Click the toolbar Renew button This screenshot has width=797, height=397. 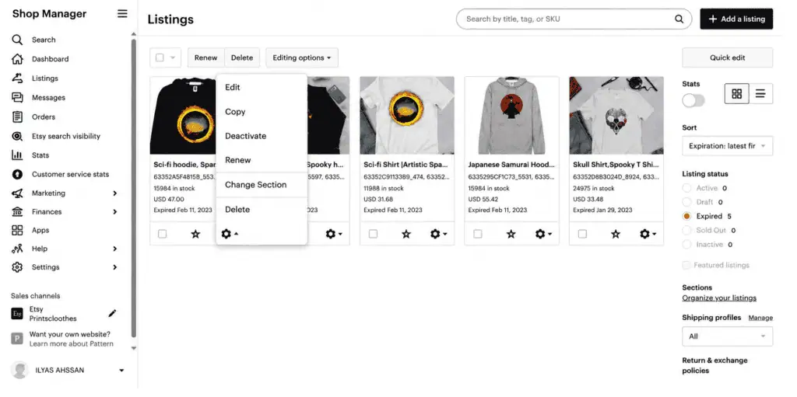(205, 57)
